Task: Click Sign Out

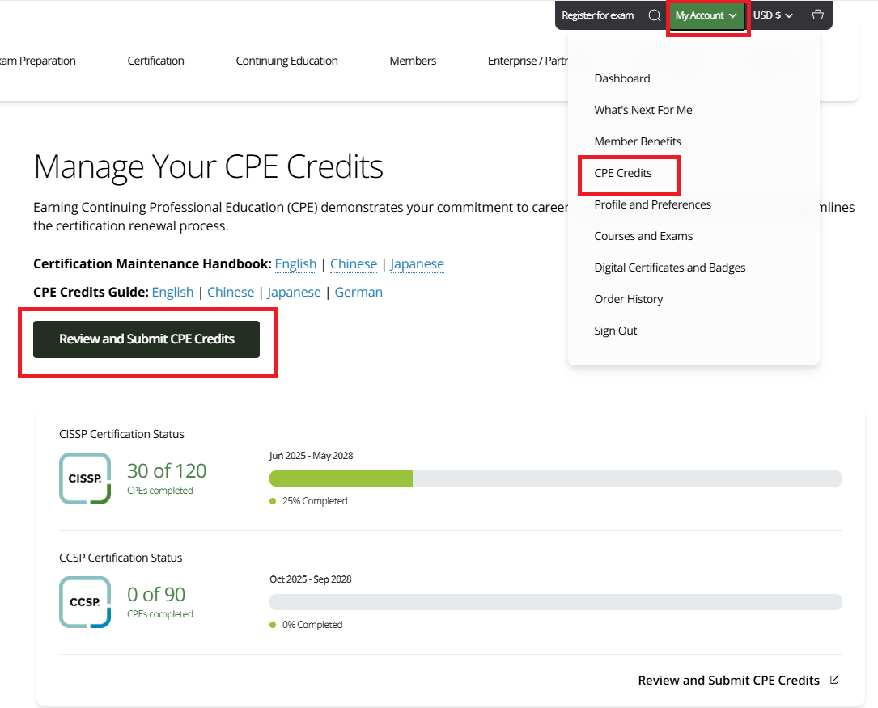Action: point(615,331)
